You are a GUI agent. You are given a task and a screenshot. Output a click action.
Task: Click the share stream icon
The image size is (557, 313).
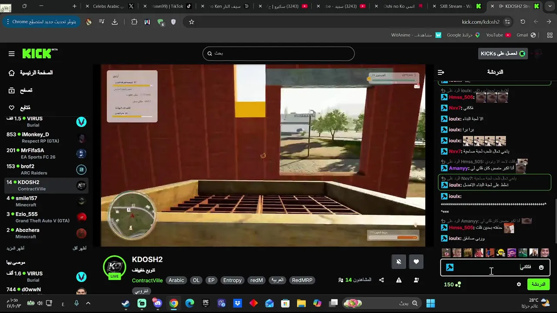(382, 280)
